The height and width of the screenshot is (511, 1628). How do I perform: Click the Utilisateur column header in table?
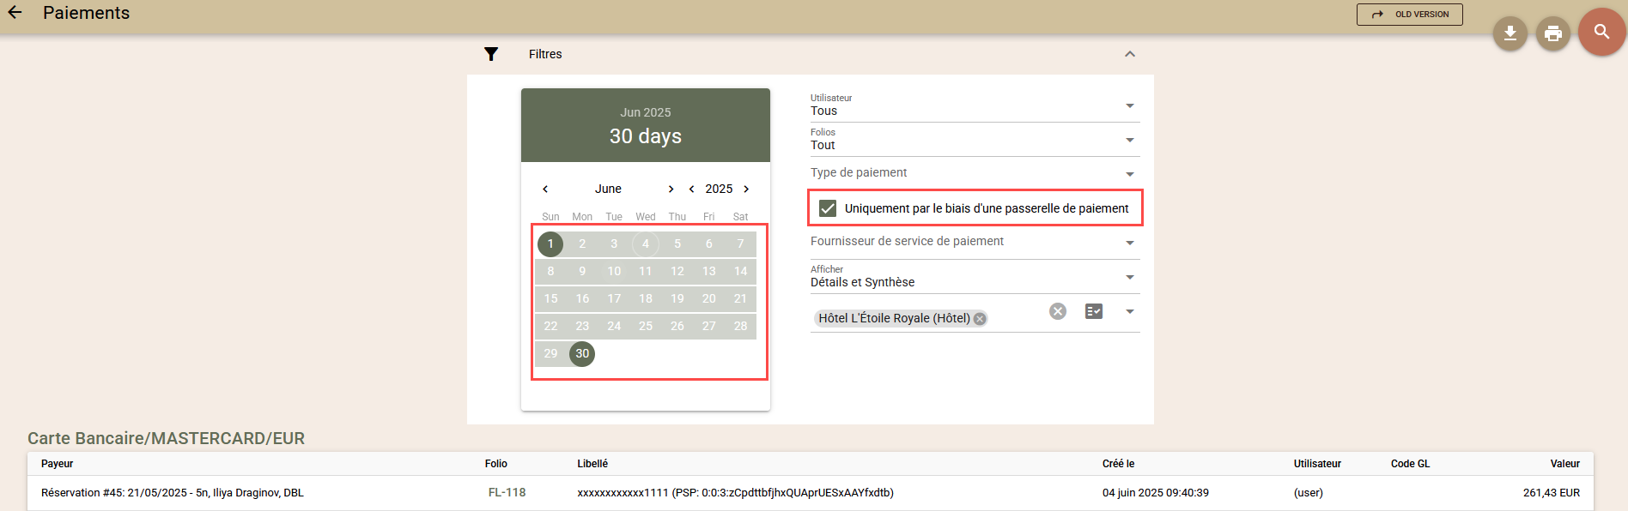(1317, 464)
